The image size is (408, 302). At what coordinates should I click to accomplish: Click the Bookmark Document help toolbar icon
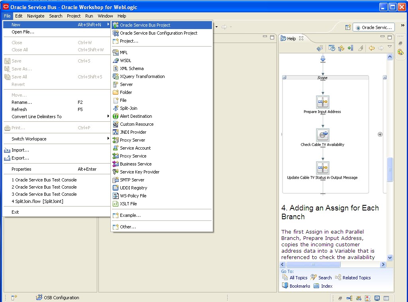pyautogui.click(x=351, y=48)
